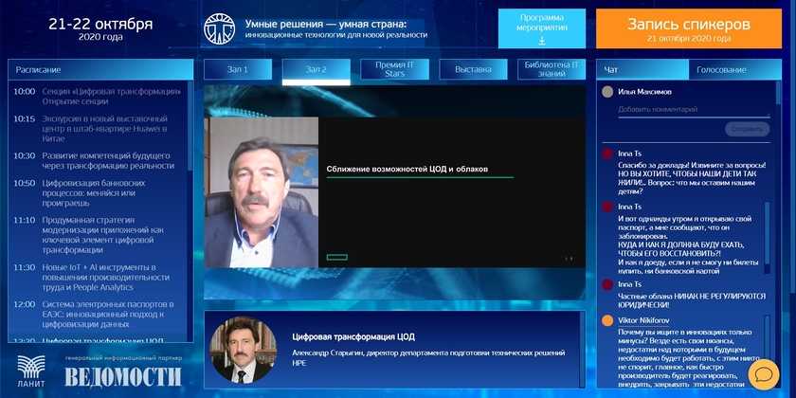Click the conference logo emblem in header
Screen dimensions: 796x398
tap(219, 28)
